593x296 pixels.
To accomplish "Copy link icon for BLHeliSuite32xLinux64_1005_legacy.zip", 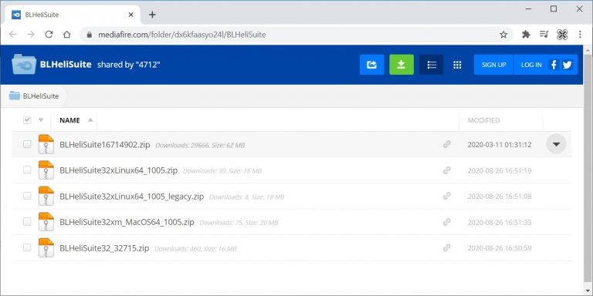I will (x=446, y=196).
